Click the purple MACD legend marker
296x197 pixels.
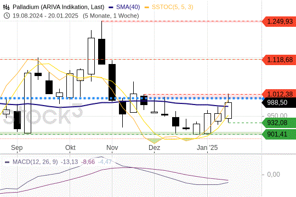point(7,162)
